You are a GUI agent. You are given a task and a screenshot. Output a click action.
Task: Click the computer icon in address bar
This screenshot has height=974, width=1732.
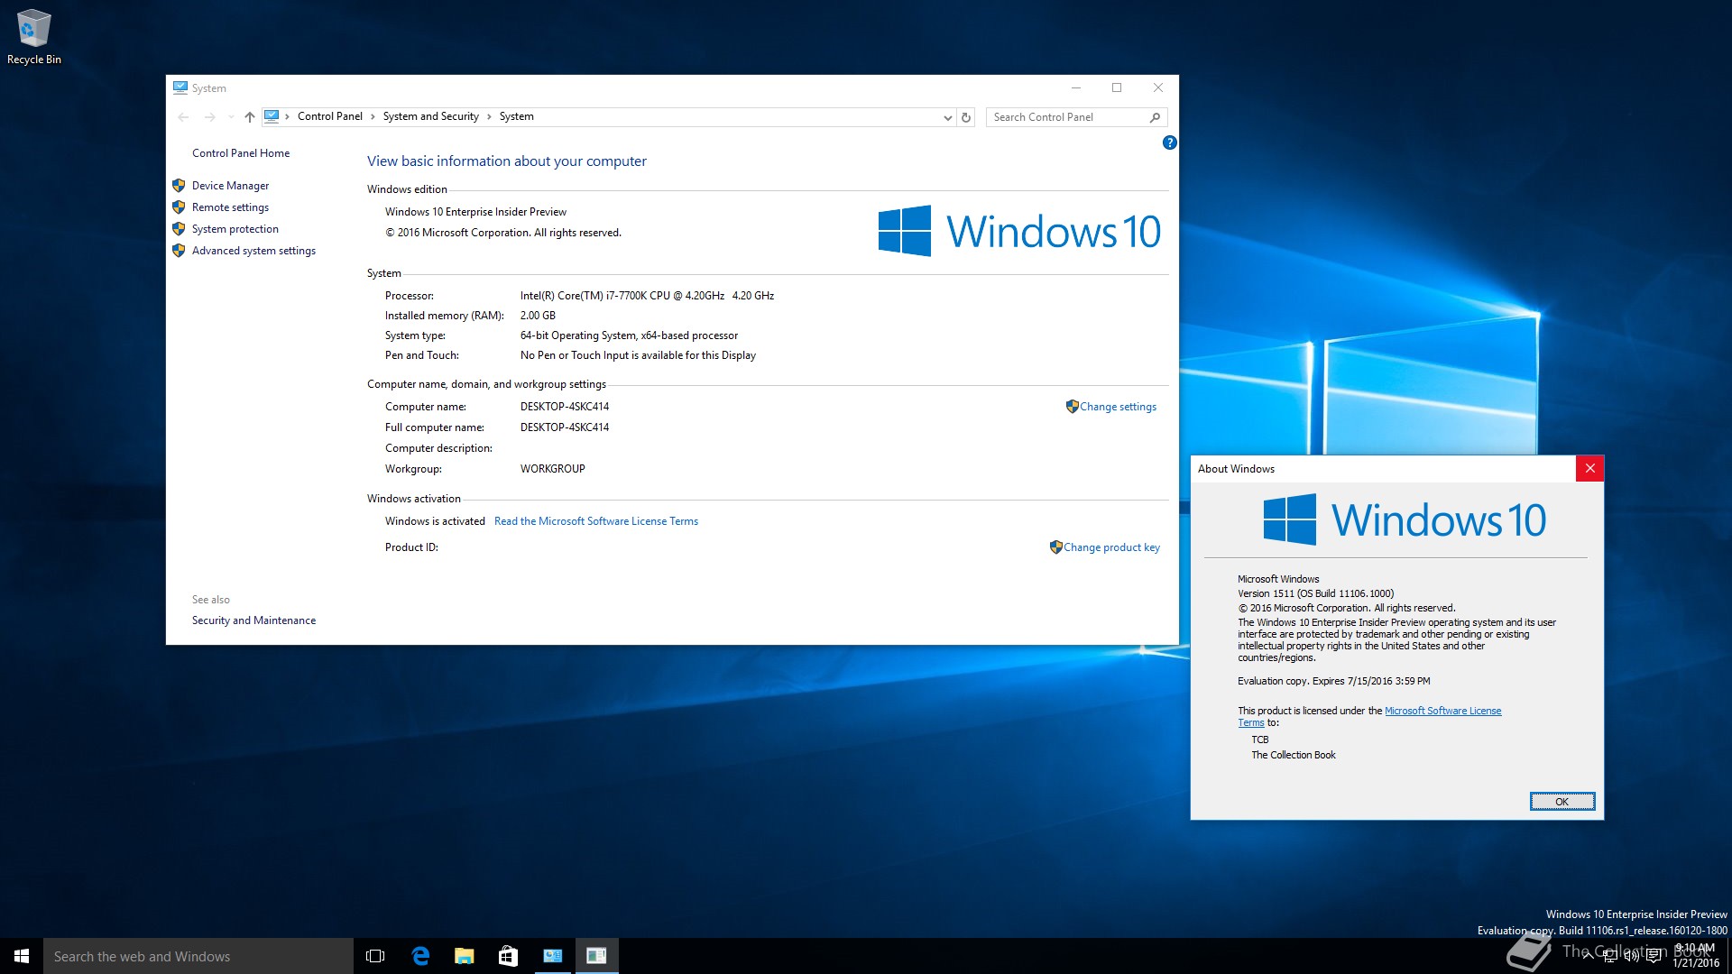pyautogui.click(x=272, y=116)
